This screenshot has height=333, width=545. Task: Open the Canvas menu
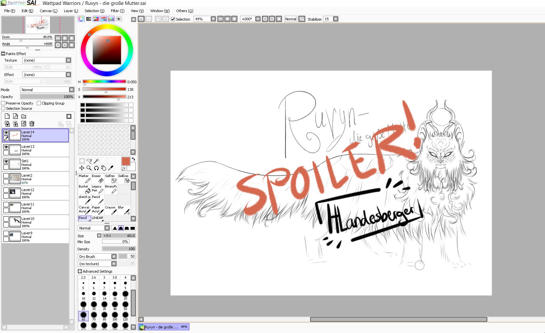[x=49, y=11]
